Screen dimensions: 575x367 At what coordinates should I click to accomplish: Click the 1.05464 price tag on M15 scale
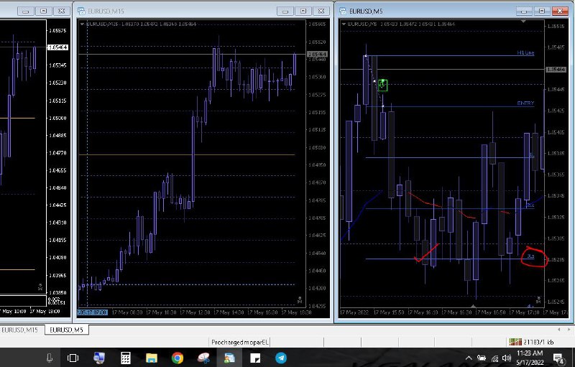(317, 54)
